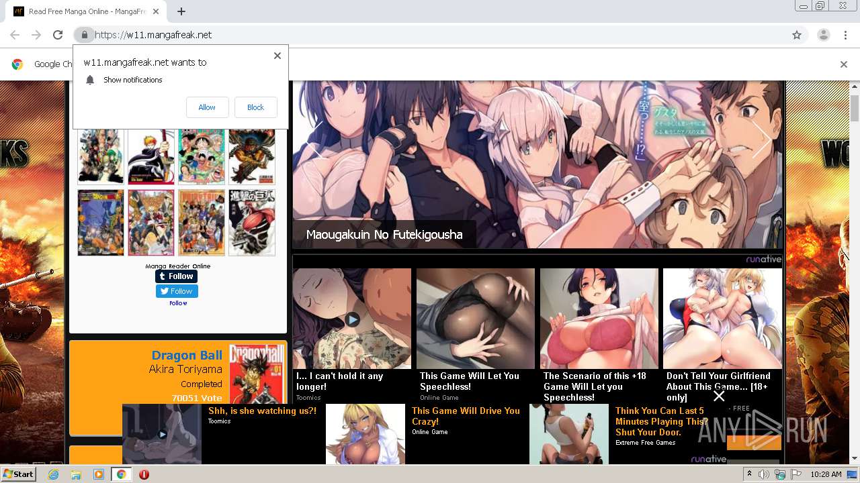This screenshot has height=483, width=860.
Task: Open the Berserk cover thumbnail
Action: coord(252,156)
